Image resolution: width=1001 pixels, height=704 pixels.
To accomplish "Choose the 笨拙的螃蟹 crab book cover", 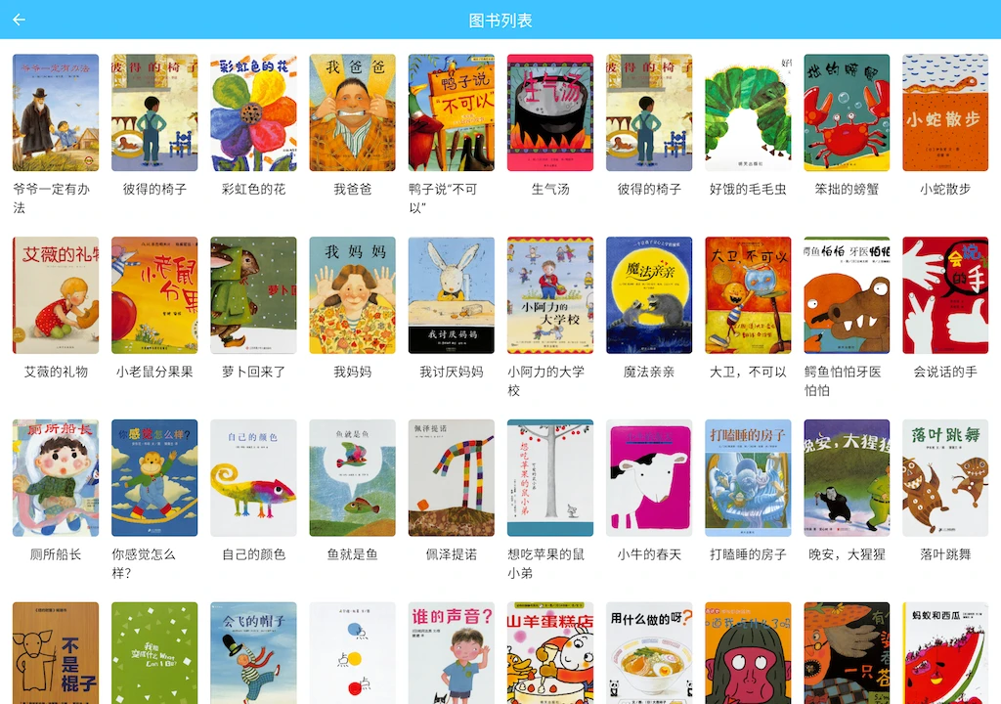I will tap(847, 112).
